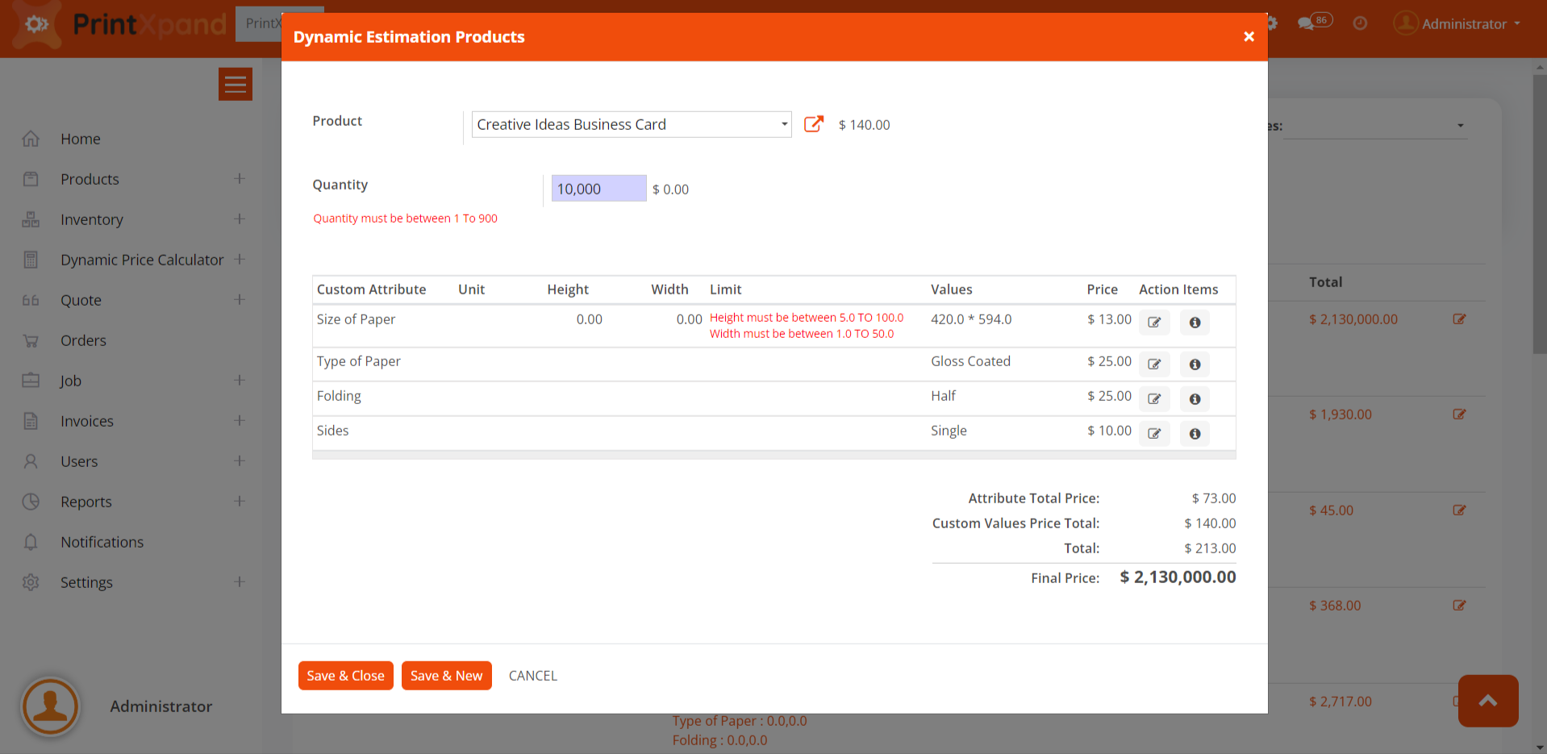Click the Save & New button
Screen dimensions: 1547x754
(446, 676)
